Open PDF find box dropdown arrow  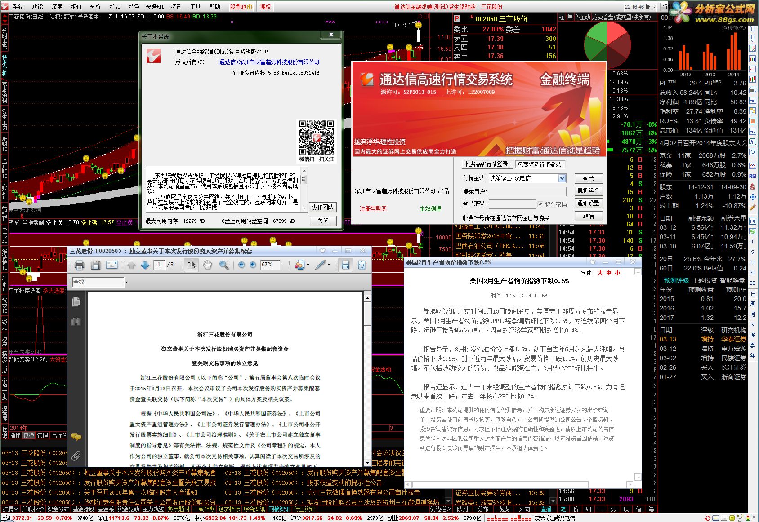(126, 282)
